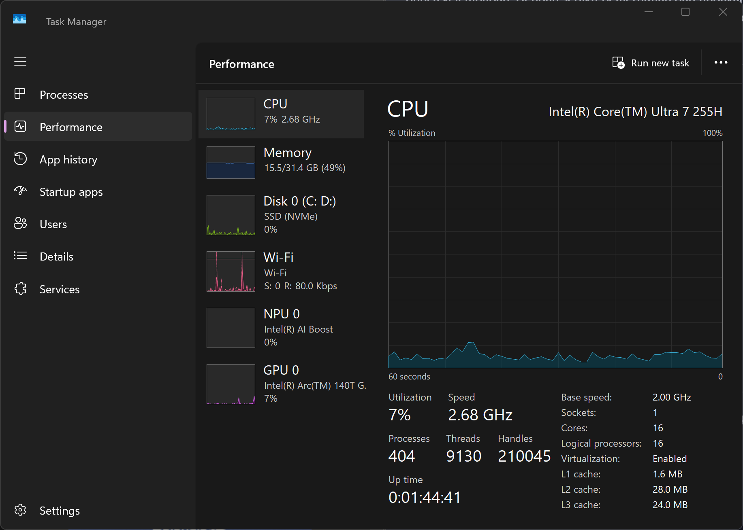The height and width of the screenshot is (530, 743).
Task: Collapse the hamburger navigation menu
Action: click(x=20, y=61)
